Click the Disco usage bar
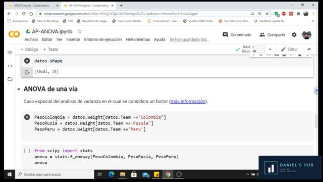The width and height of the screenshot is (323, 182). click(259, 51)
